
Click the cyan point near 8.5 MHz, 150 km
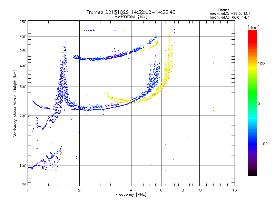tap(188, 137)
